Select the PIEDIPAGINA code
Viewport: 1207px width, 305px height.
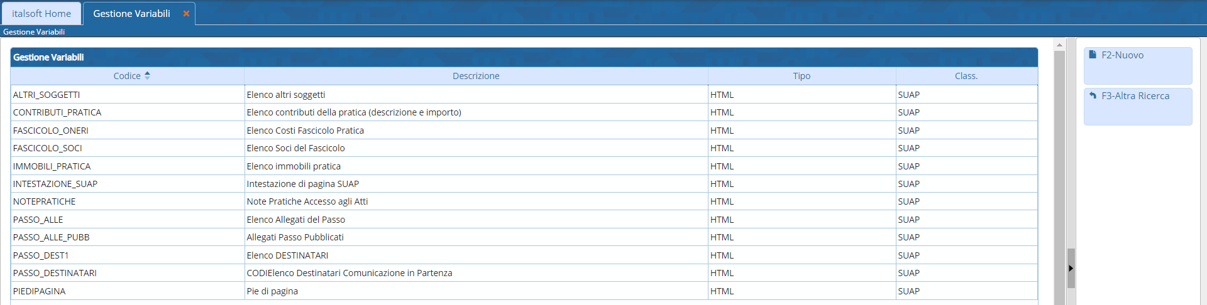(39, 291)
